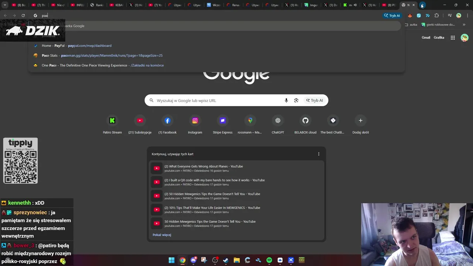Open (2) 50 Hidden Mewgenics Tips video
This screenshot has height=266, width=473.
pyautogui.click(x=236, y=196)
